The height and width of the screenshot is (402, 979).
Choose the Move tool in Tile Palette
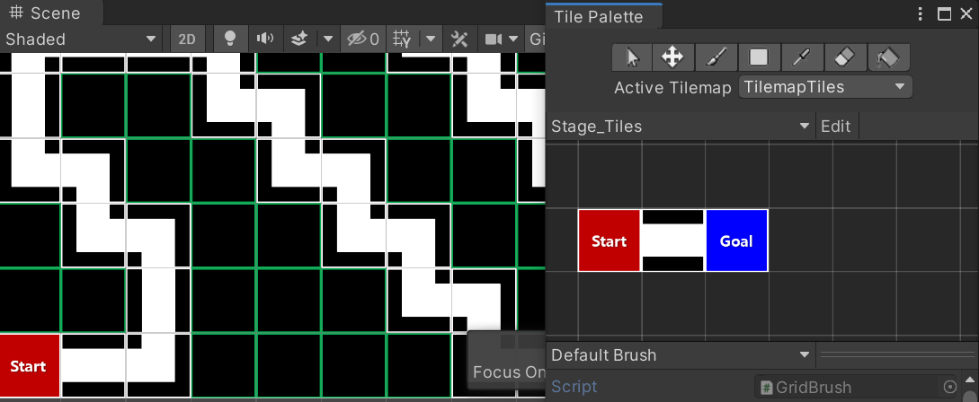pos(672,57)
